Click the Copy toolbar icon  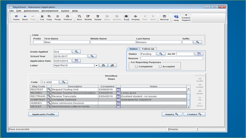pyautogui.click(x=49, y=18)
